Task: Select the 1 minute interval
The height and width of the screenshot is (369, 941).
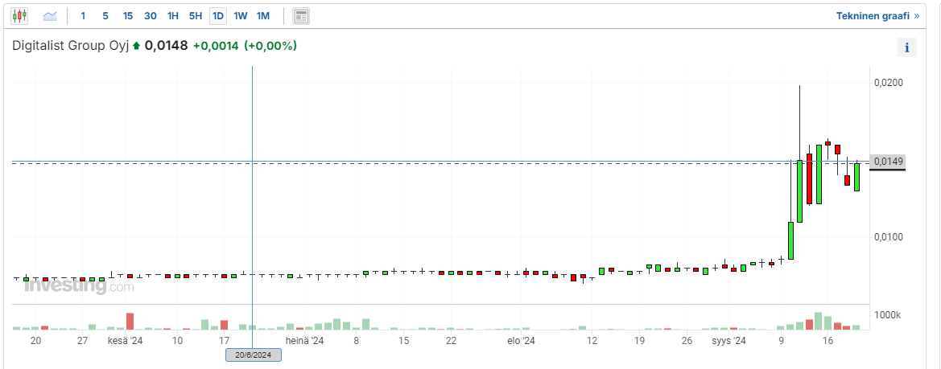Action: pyautogui.click(x=83, y=16)
